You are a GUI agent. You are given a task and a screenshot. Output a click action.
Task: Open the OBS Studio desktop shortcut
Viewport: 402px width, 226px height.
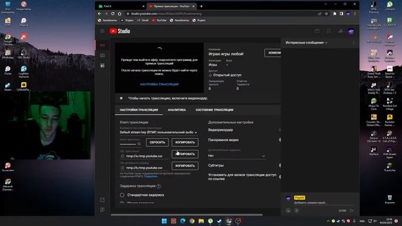pyautogui.click(x=24, y=55)
